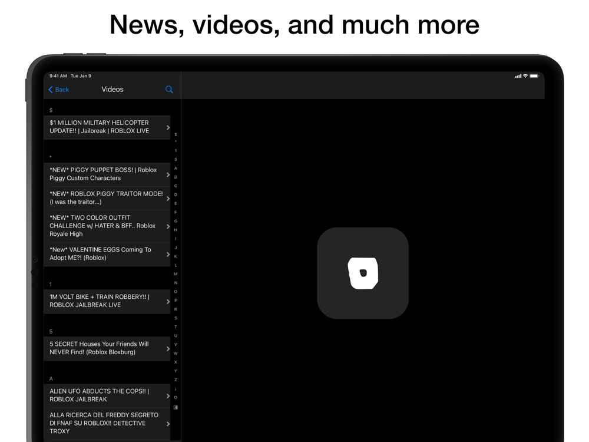Tap the Wi-Fi status icon

(x=525, y=76)
